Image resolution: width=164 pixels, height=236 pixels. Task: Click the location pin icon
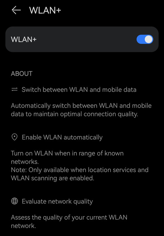[14, 137]
